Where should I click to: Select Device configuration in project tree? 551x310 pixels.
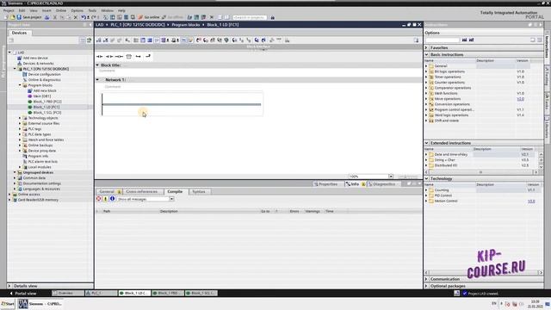point(44,75)
